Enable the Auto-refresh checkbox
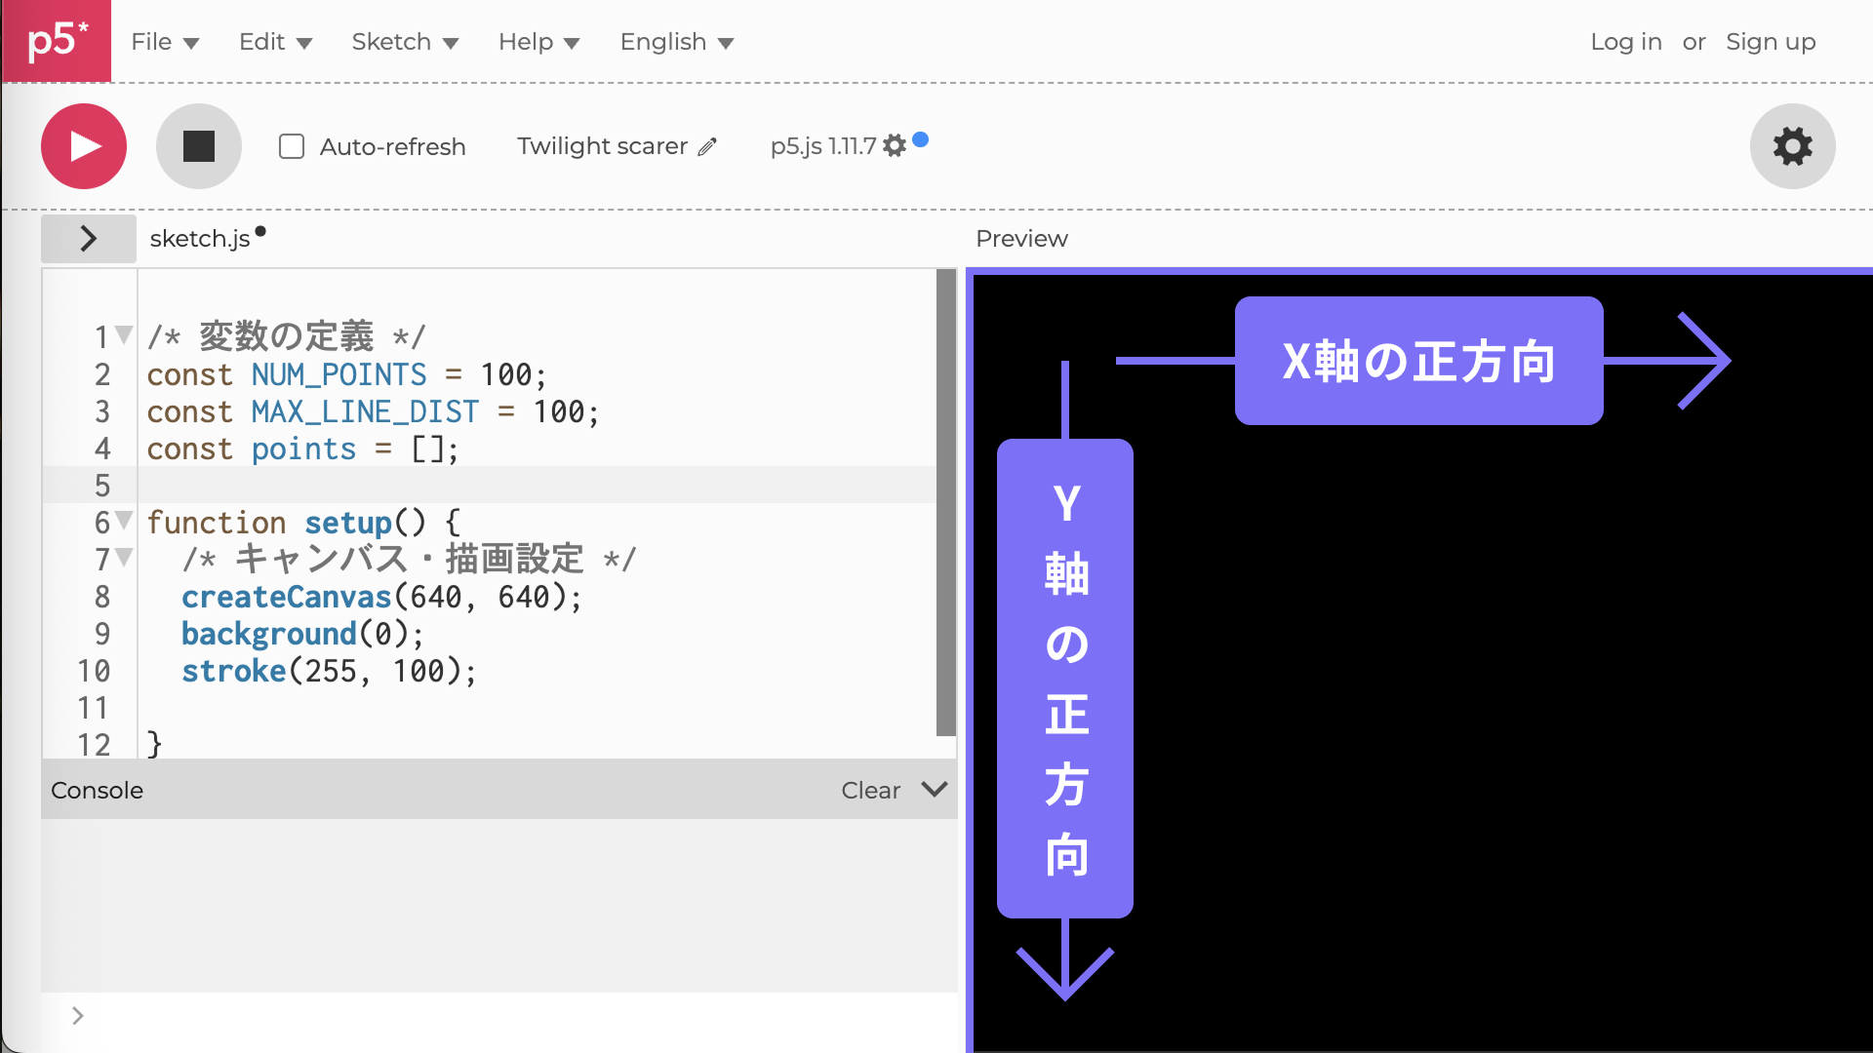Viewport: 1873px width, 1053px height. [x=292, y=146]
